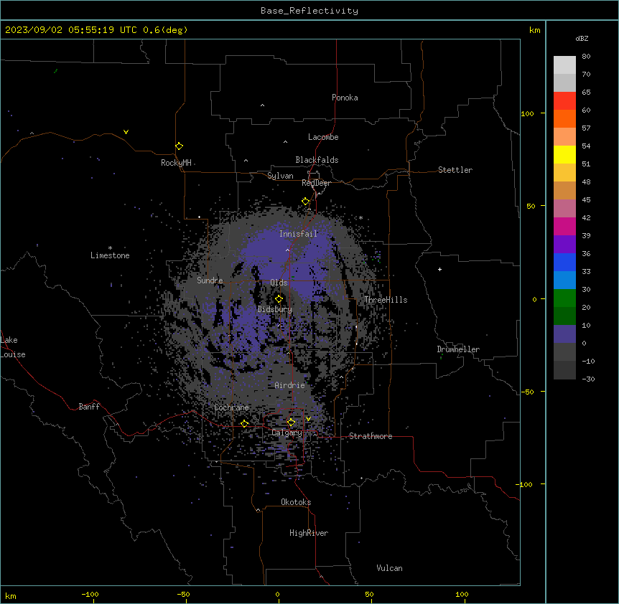Click the Didsbury label

pyautogui.click(x=275, y=309)
